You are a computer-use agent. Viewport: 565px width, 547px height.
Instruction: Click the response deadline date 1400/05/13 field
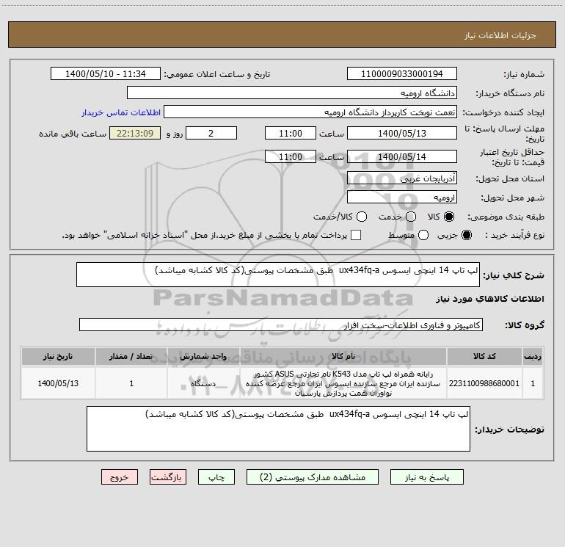pos(402,133)
